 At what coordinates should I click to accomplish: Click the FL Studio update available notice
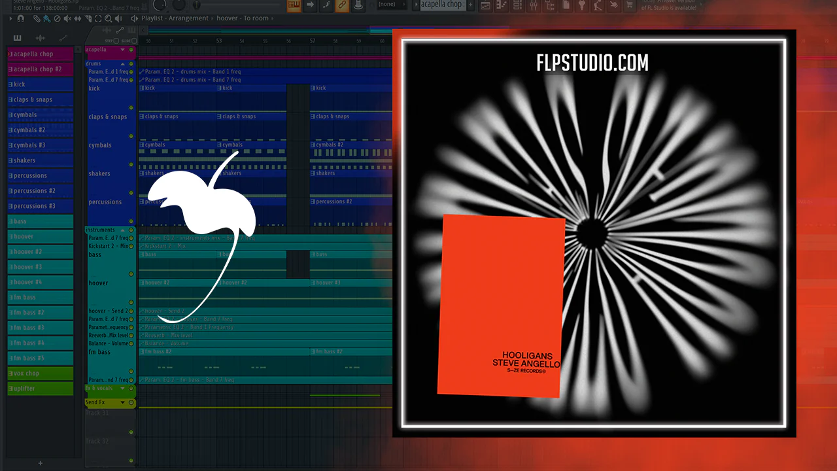(x=668, y=5)
